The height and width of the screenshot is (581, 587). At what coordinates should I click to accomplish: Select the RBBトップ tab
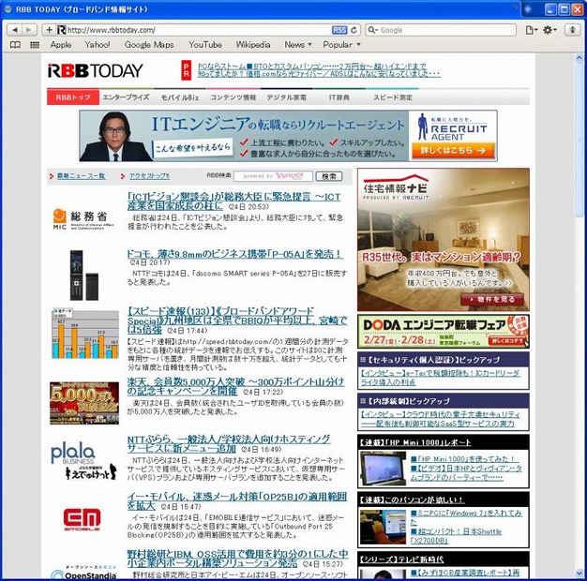click(73, 97)
